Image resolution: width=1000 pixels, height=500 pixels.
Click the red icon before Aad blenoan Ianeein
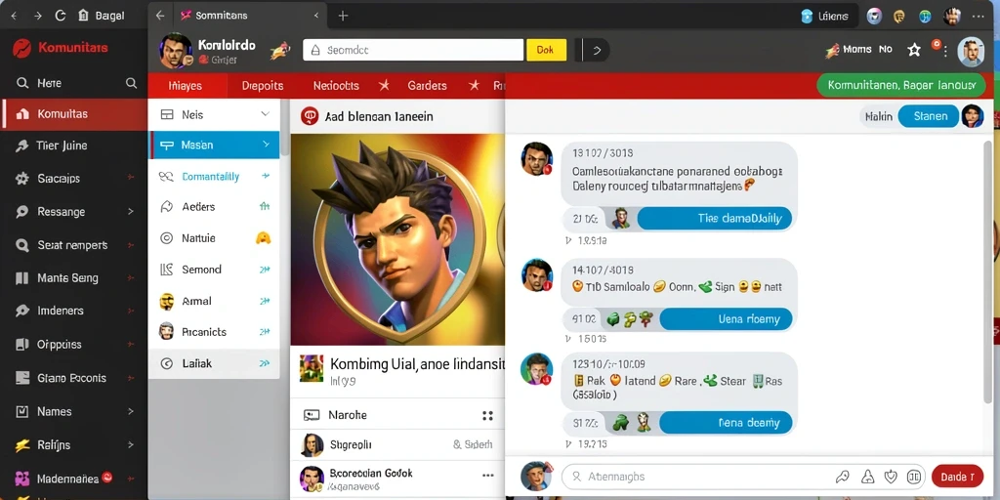310,116
